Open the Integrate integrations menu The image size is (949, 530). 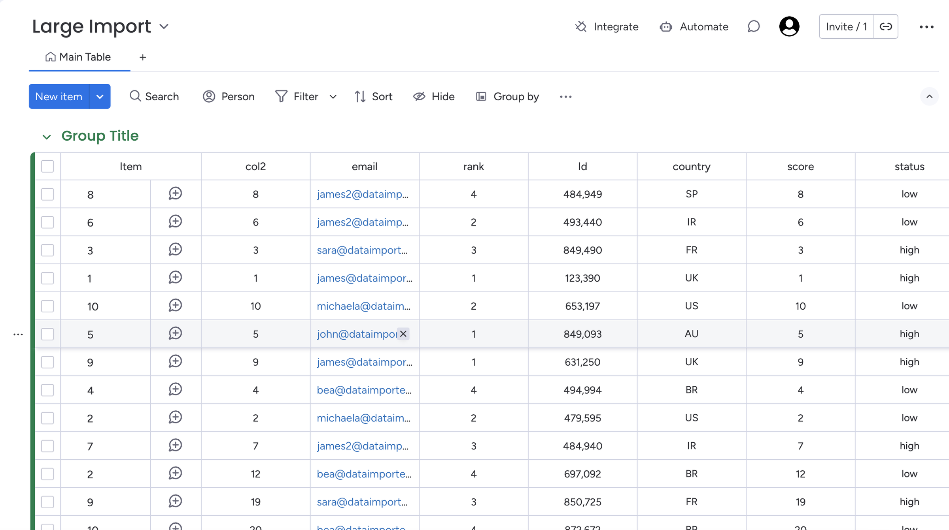[x=606, y=26]
